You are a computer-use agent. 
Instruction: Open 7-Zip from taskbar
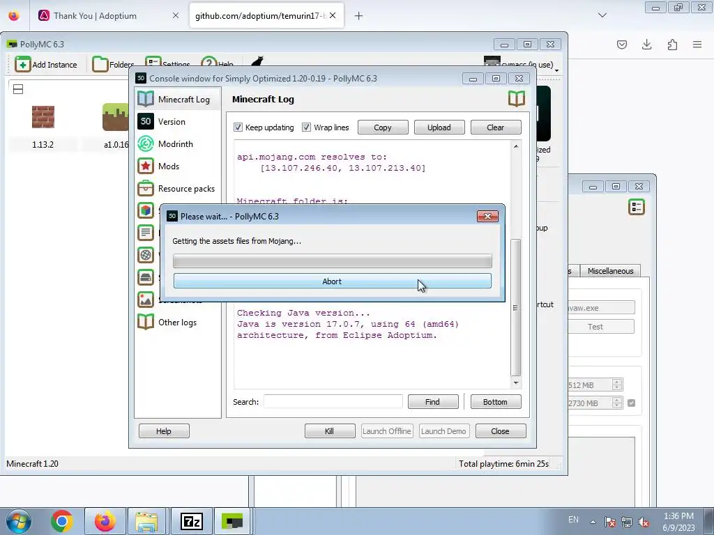[191, 521]
